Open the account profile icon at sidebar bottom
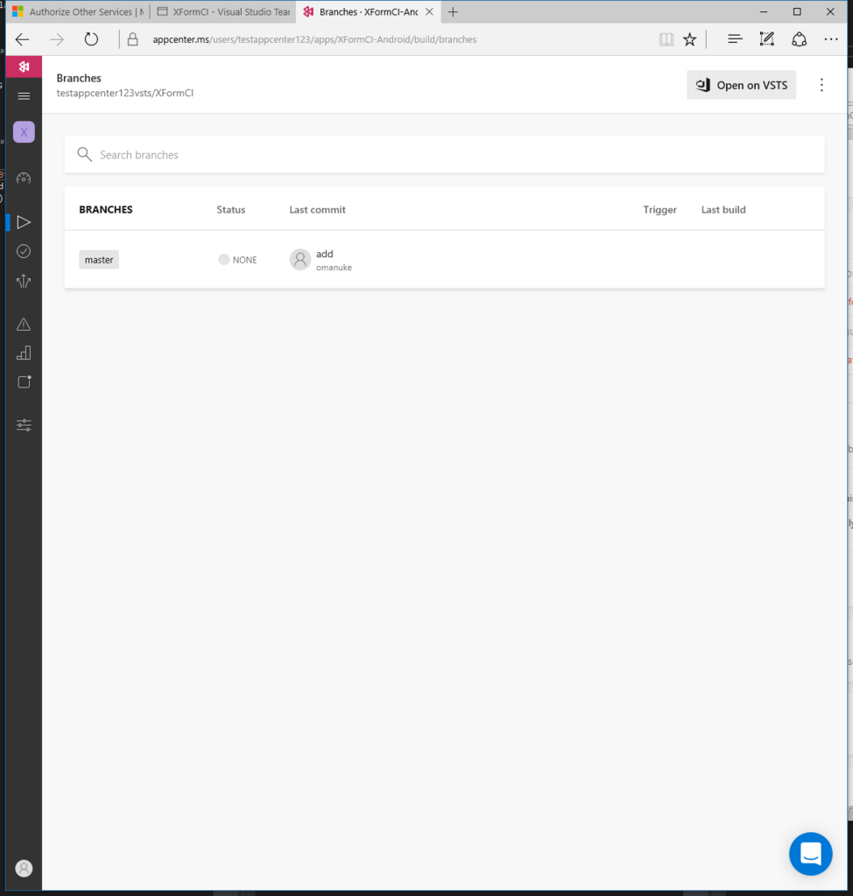This screenshot has width=853, height=896. coord(23,868)
